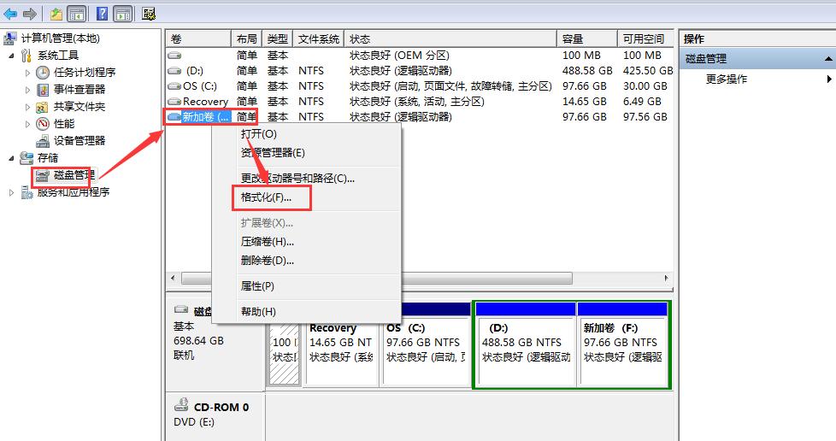The height and width of the screenshot is (441, 836).
Task: Click the 事件查看器 icon
Action: [x=43, y=90]
